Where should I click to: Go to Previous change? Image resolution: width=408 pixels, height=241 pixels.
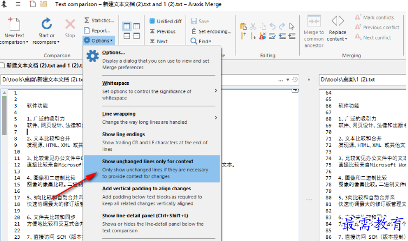point(163,31)
